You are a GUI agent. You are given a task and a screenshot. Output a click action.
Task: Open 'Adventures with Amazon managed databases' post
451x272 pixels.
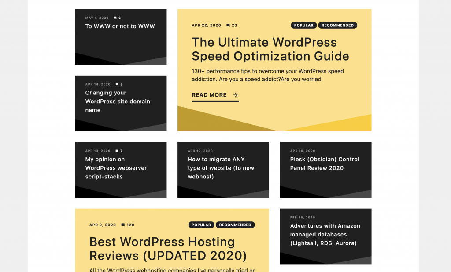click(325, 235)
